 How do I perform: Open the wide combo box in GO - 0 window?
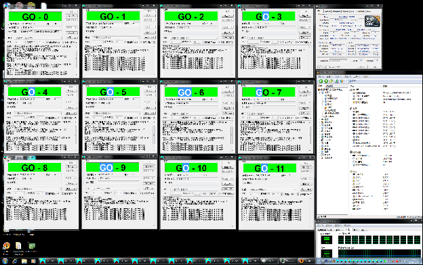39,39
